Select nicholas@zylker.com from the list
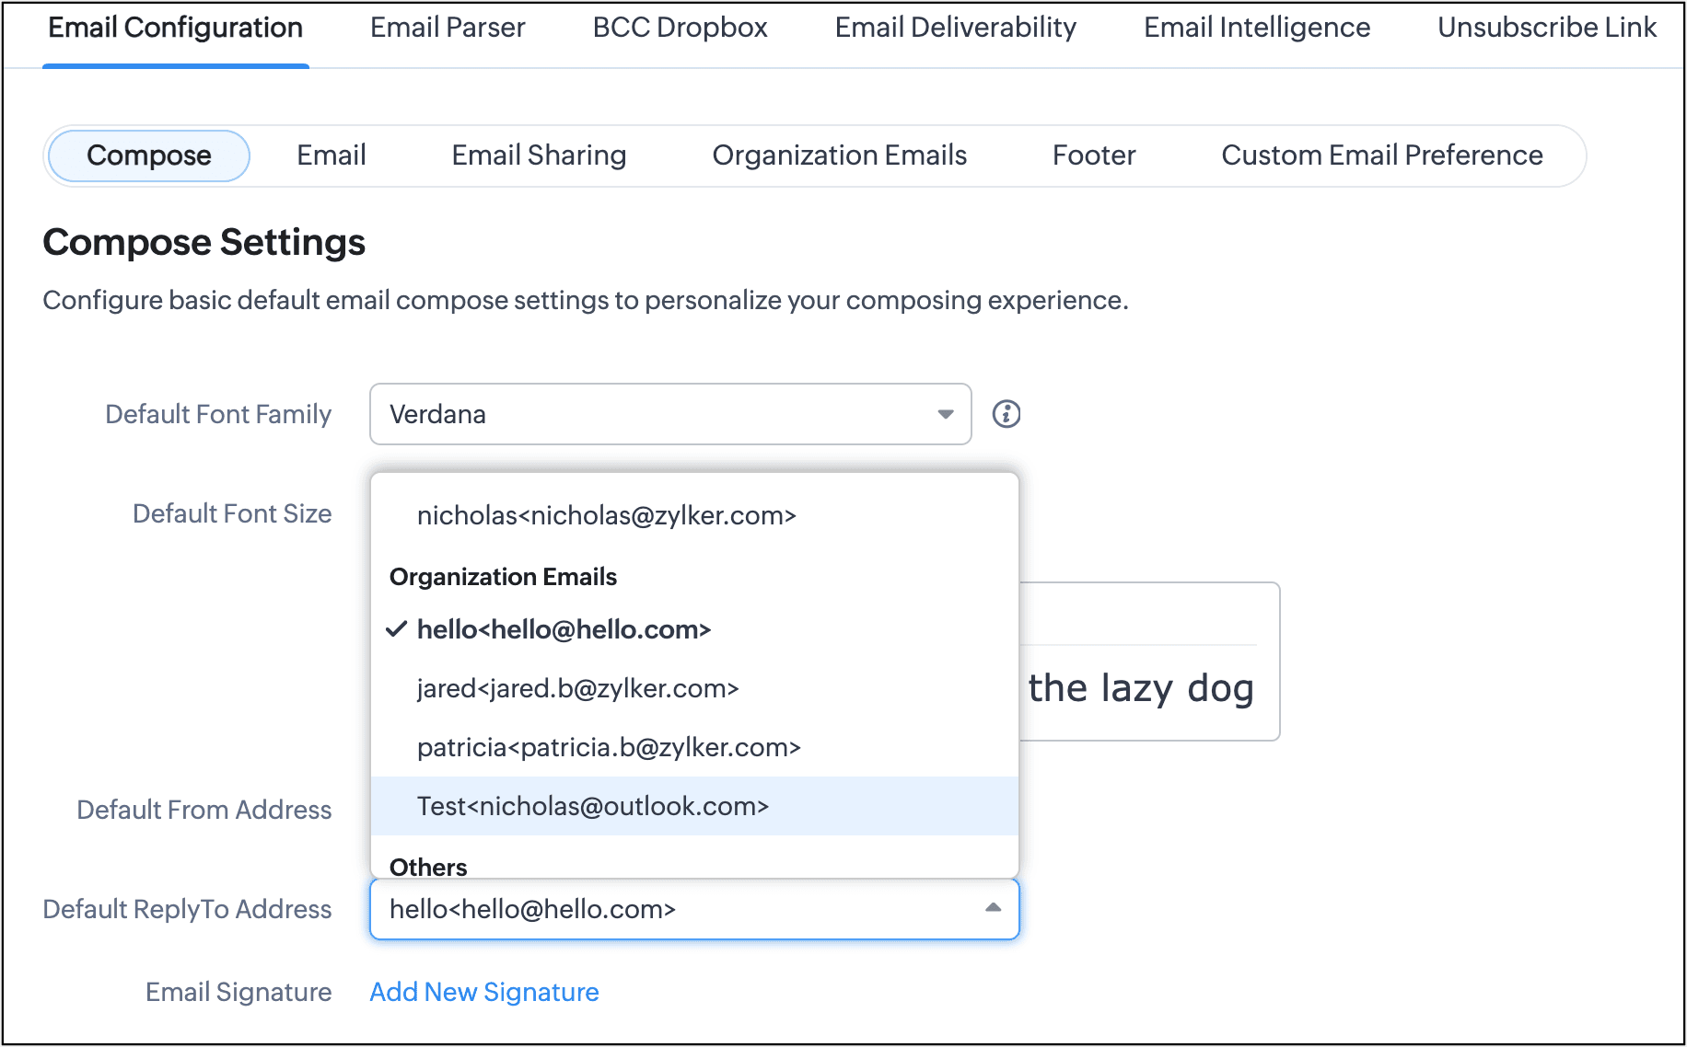This screenshot has height=1047, width=1687. [x=606, y=515]
